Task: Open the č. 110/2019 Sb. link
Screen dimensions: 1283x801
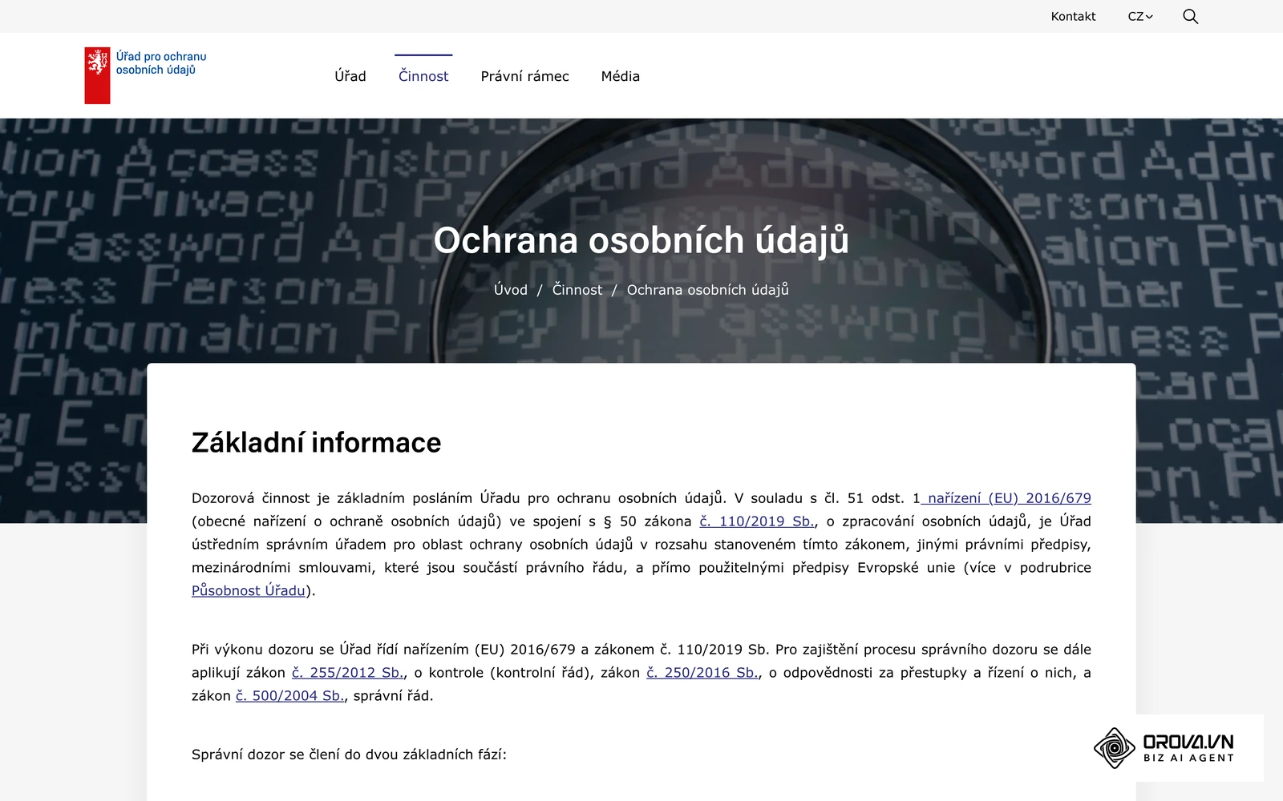Action: pos(757,521)
